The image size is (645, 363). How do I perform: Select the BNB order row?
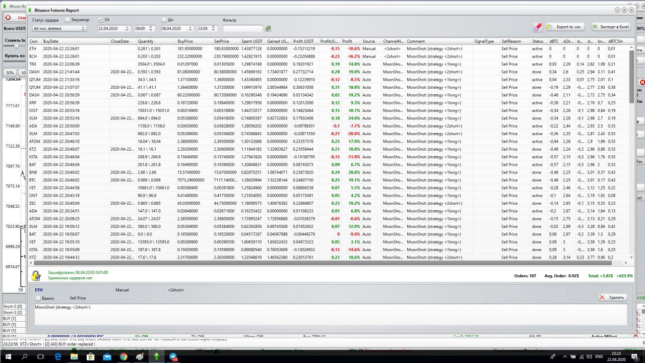[328, 172]
